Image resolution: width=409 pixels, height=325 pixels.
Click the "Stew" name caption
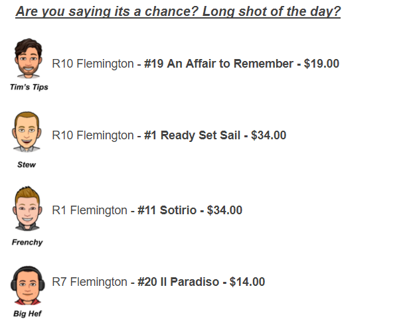click(27, 164)
